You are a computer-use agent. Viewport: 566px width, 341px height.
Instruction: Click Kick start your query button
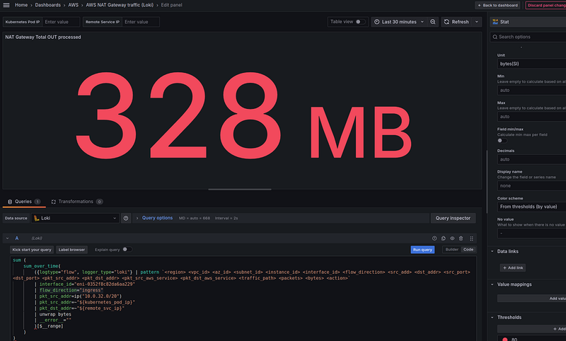32,250
